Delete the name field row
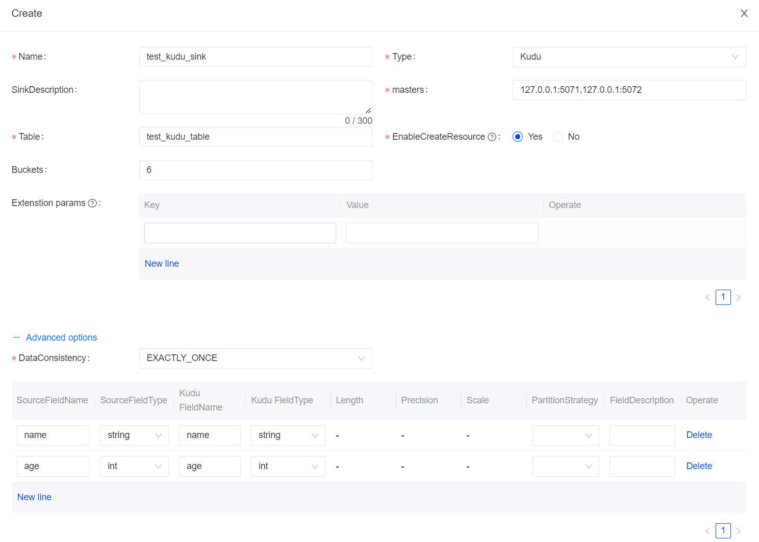 [699, 435]
